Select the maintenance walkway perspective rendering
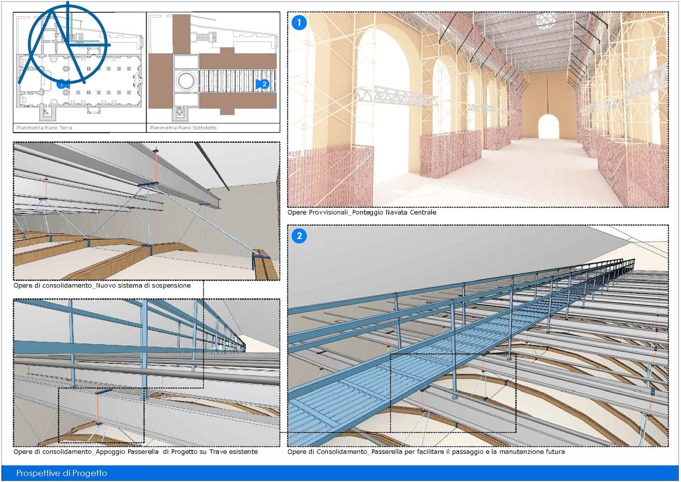This screenshot has width=681, height=482. [478, 336]
